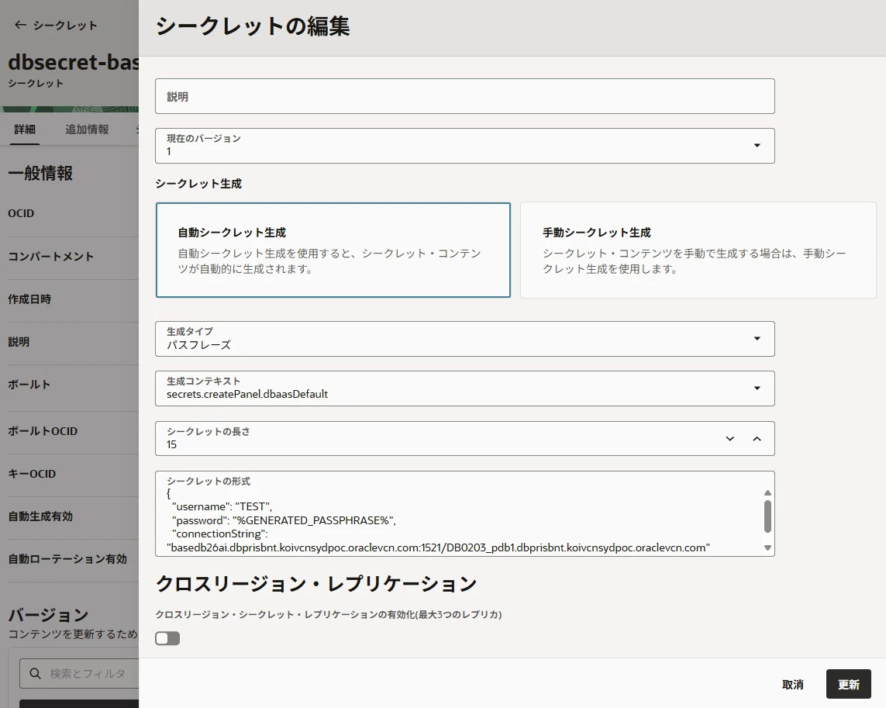The width and height of the screenshot is (886, 708).
Task: Click the search magnifier icon in 検索とフィルタ
Action: click(35, 674)
